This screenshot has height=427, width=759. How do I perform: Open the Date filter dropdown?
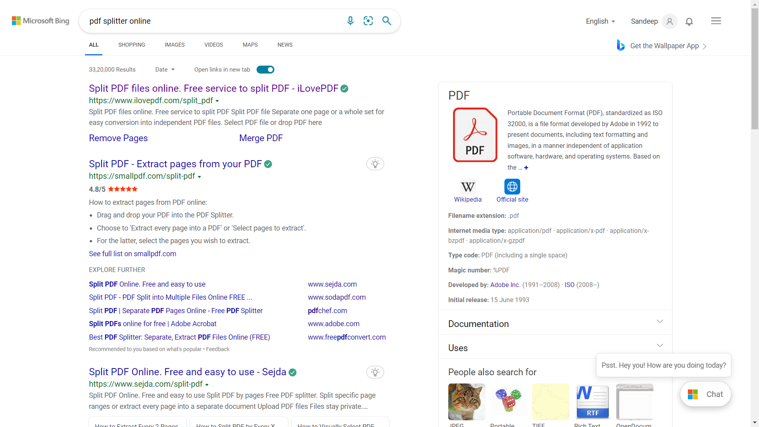point(165,70)
